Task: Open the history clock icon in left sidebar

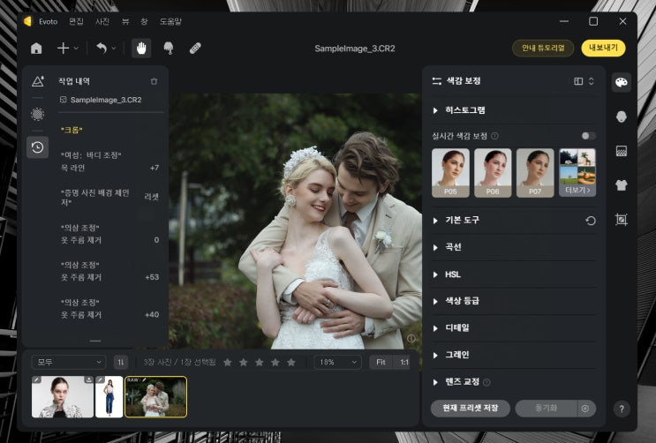Action: (38, 147)
